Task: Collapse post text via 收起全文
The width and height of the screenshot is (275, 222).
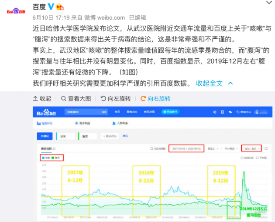Action: 209,84
